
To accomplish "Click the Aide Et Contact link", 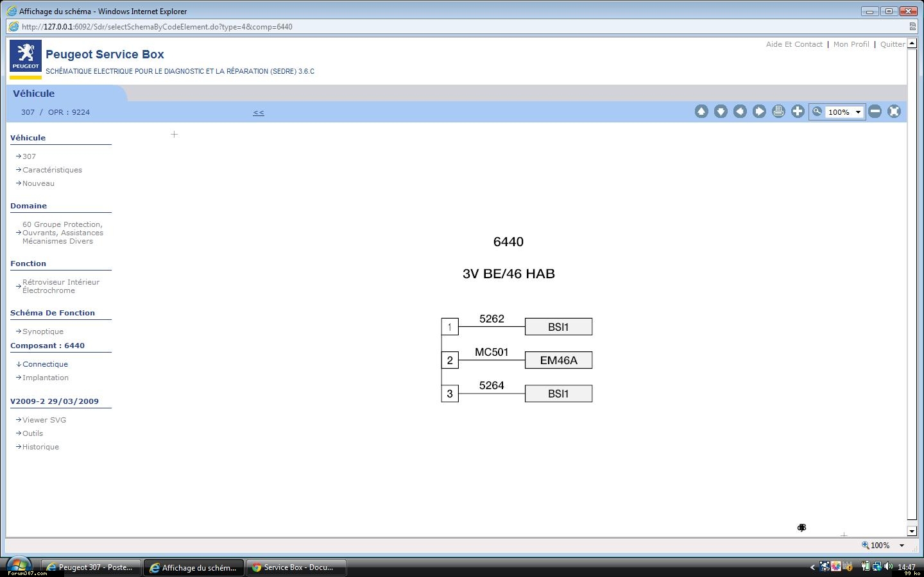I will [794, 44].
